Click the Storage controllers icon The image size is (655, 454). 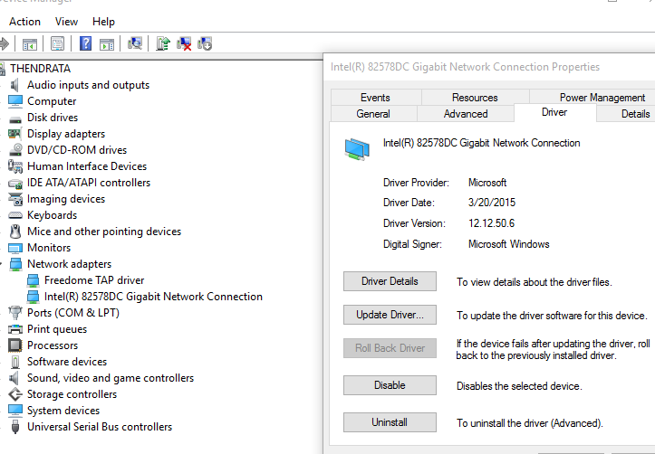click(15, 394)
